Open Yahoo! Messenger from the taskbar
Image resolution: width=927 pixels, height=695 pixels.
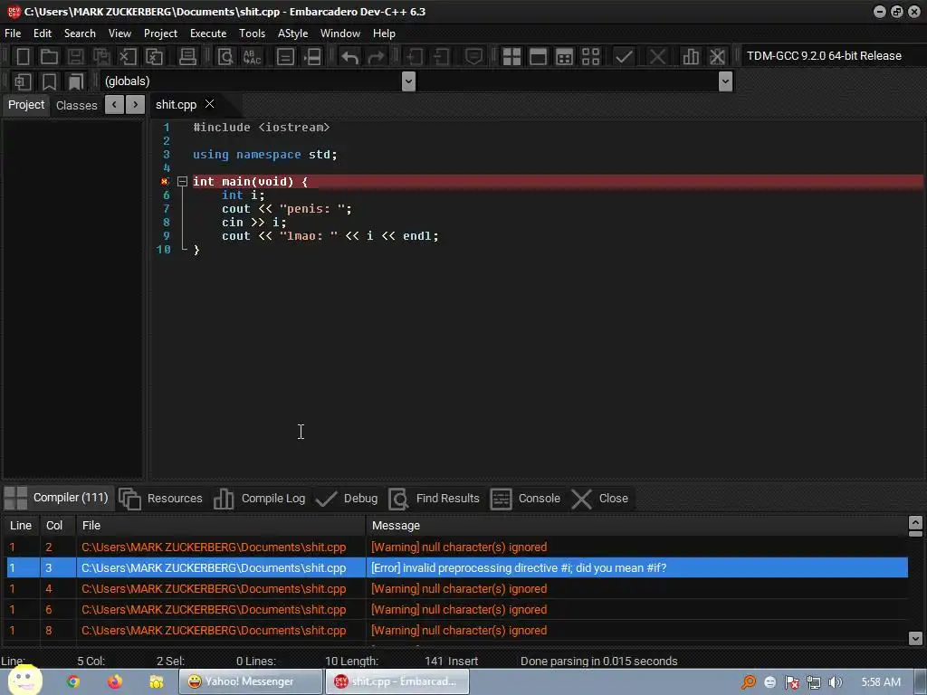point(251,681)
